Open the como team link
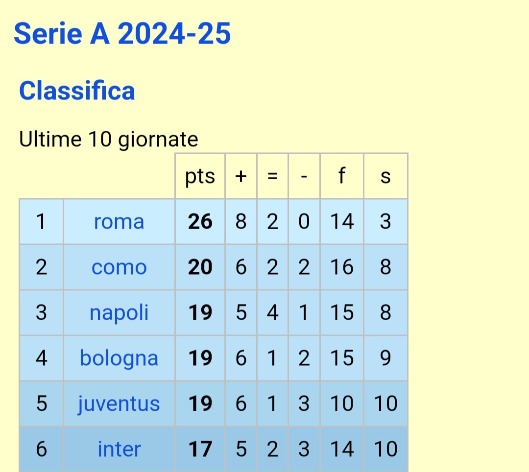Viewport: 529px width, 472px height. [x=119, y=267]
